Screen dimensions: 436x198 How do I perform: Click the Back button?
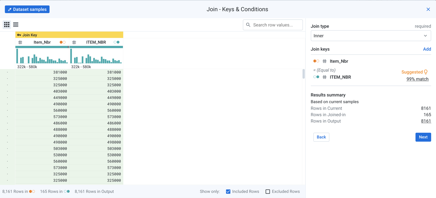(321, 137)
